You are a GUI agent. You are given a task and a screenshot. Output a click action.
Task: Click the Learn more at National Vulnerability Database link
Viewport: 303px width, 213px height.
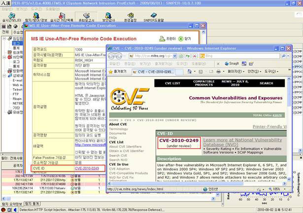(242, 142)
